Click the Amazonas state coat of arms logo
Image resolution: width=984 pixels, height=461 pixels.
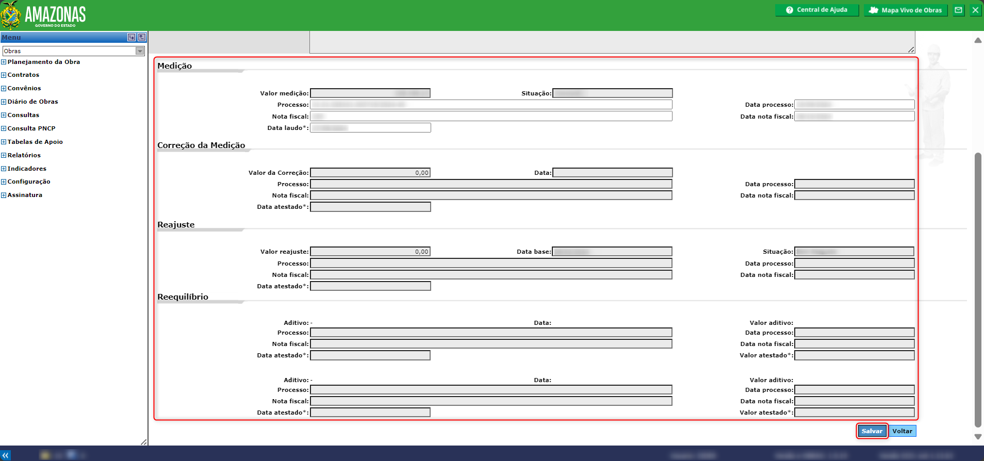click(11, 15)
